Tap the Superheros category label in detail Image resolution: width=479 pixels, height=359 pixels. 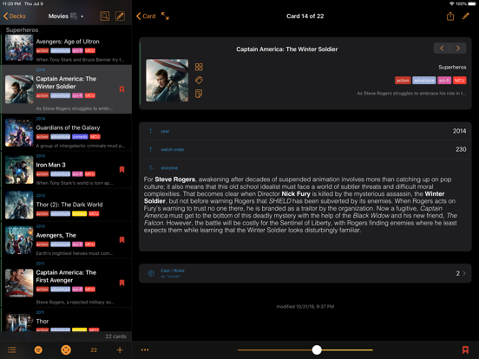(452, 67)
